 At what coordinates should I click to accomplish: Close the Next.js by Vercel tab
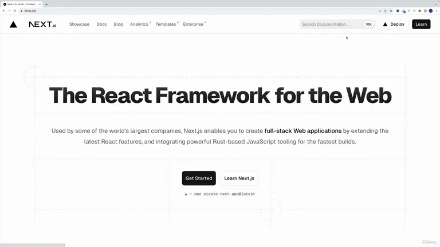tap(40, 4)
